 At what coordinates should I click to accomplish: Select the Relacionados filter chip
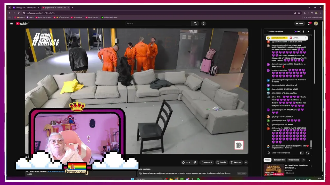coord(294,160)
